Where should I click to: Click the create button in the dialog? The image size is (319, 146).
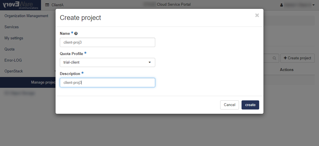click(x=250, y=105)
